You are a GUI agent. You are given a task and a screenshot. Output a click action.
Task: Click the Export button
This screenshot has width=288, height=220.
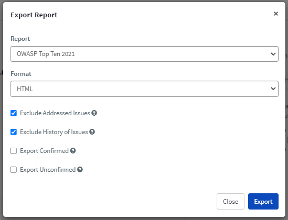(263, 201)
